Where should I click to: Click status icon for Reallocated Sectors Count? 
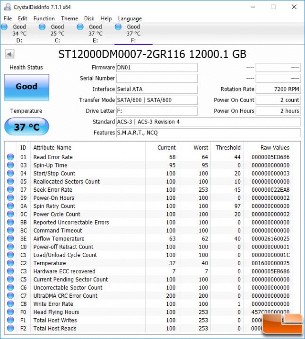pos(10,181)
